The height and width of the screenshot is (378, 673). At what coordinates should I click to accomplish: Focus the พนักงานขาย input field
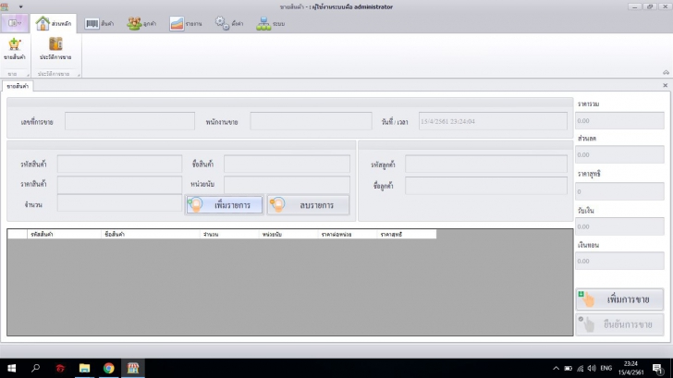(311, 121)
